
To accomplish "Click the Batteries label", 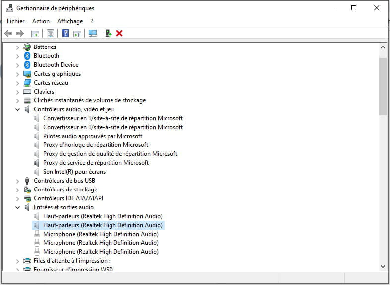I will [45, 47].
